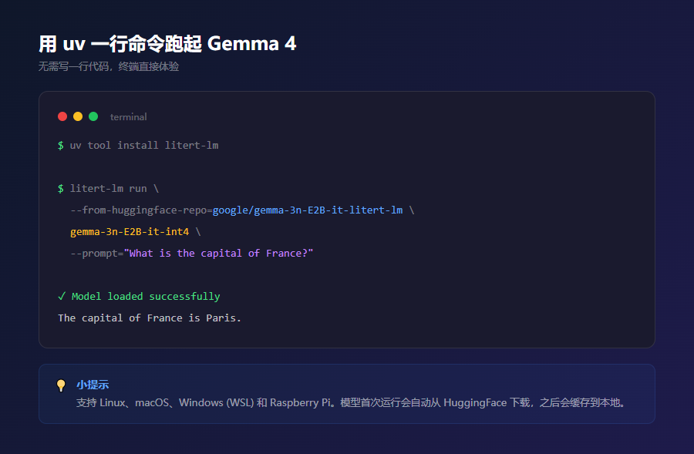Click the red close dot in terminal header
Viewport: 694px width, 454px height.
(x=62, y=116)
